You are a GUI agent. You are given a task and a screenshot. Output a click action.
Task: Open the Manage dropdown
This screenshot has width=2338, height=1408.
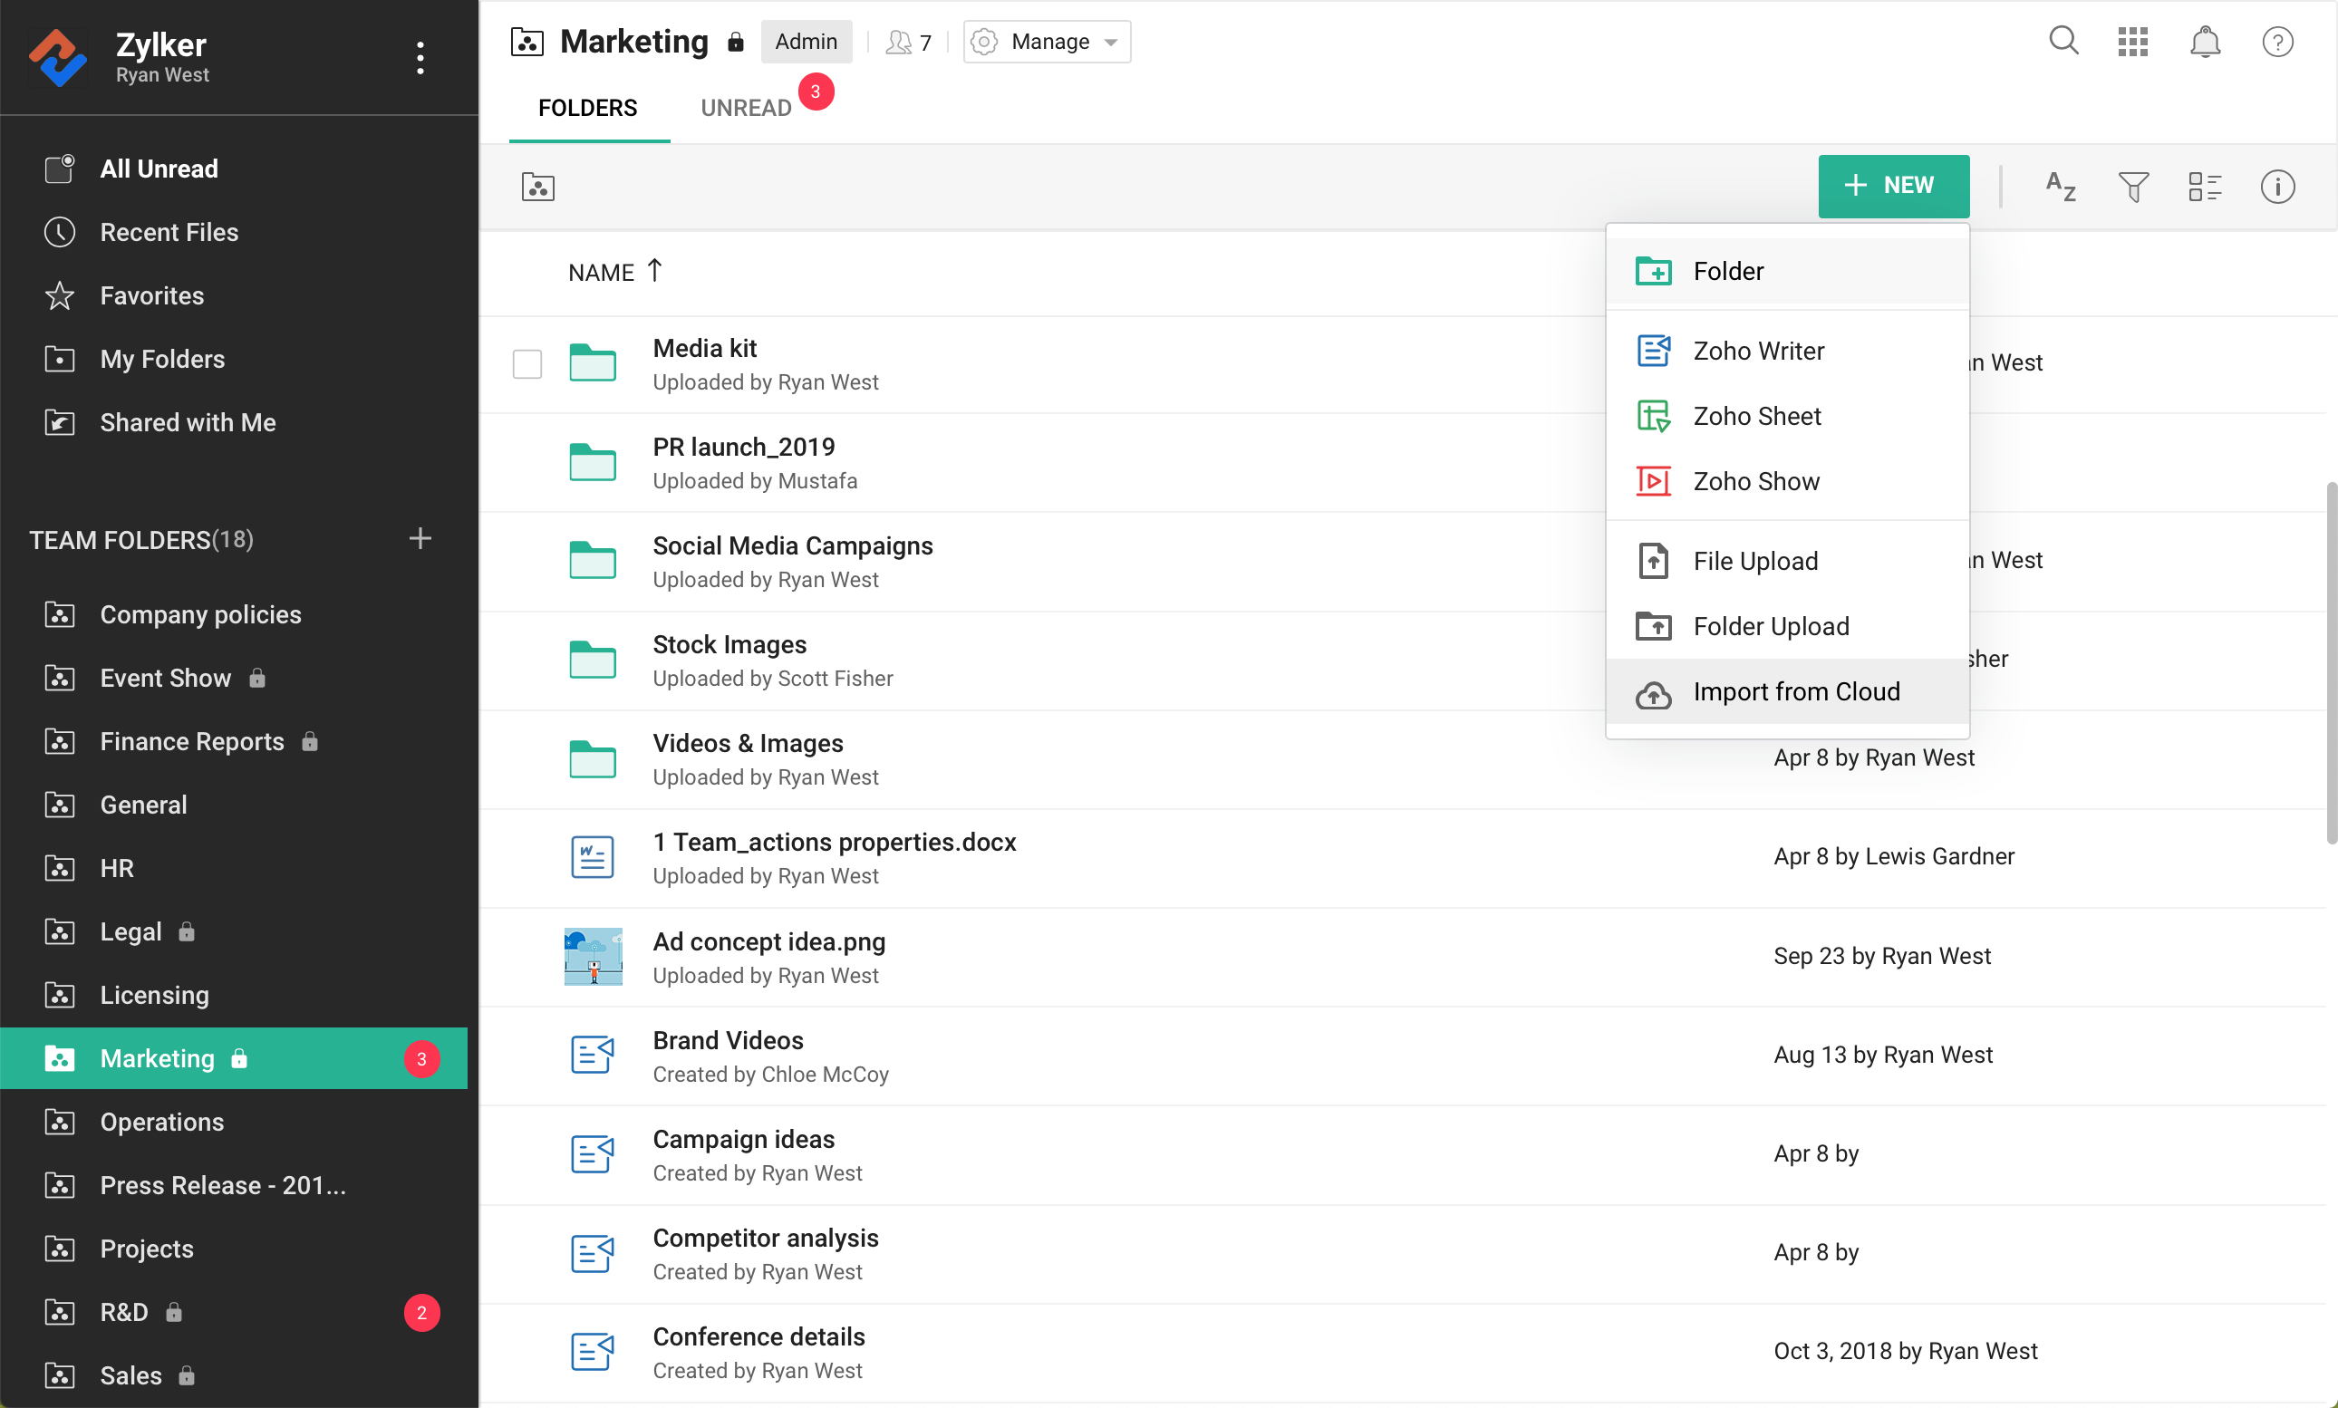click(1047, 42)
